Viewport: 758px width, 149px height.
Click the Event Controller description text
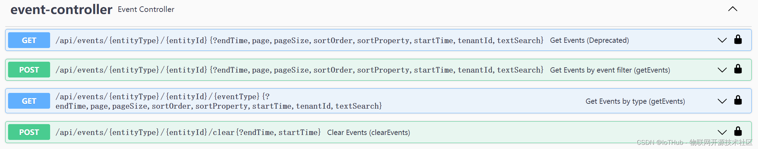click(146, 9)
